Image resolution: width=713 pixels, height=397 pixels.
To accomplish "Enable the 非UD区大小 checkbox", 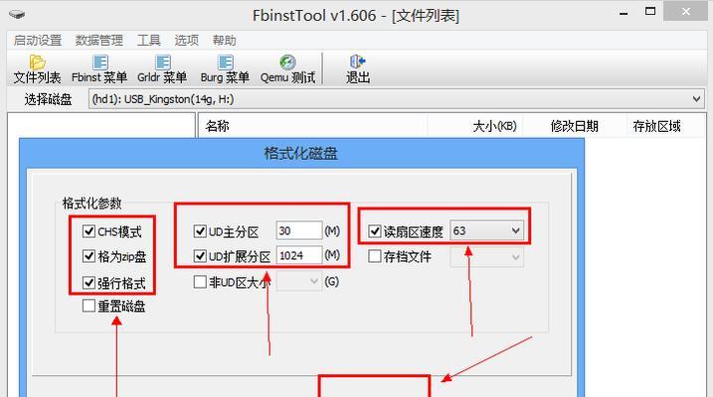I will (x=200, y=282).
